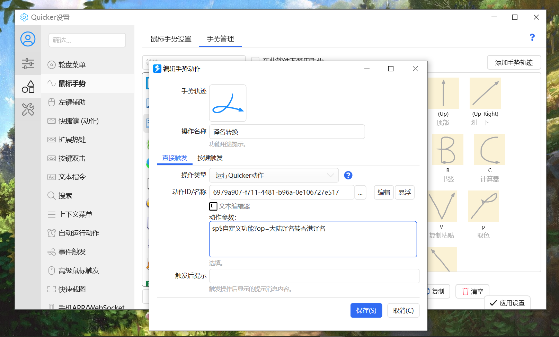Click the 悬浮 button
Screen dimensions: 559x337
pos(405,193)
